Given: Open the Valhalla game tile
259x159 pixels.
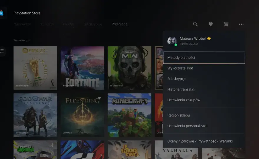Looking at the screenshot, I should click(177, 153).
